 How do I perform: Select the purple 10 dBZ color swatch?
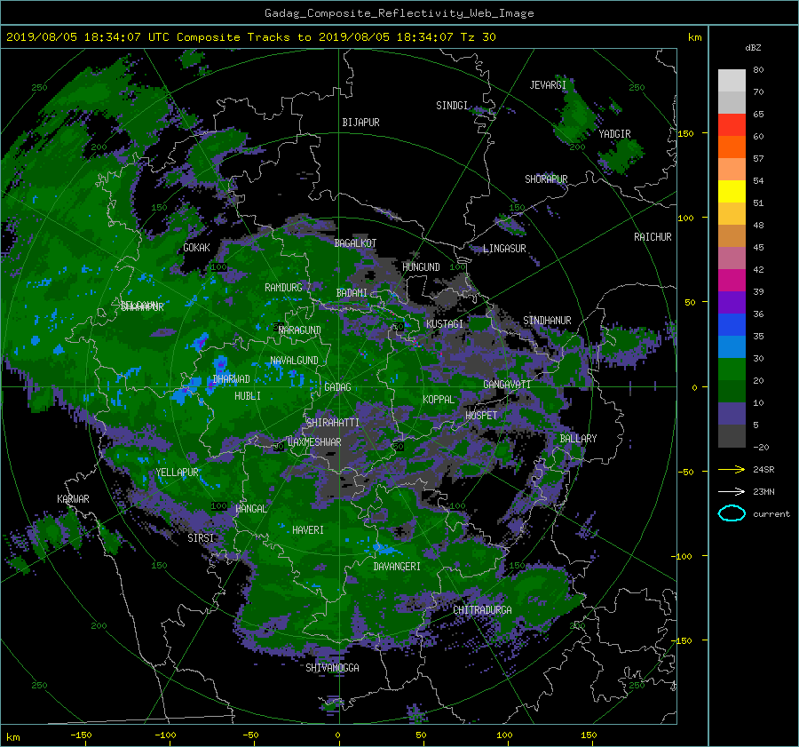[732, 413]
